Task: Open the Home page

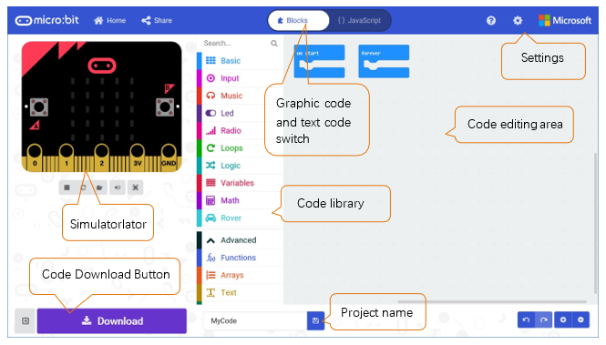Action: point(109,20)
